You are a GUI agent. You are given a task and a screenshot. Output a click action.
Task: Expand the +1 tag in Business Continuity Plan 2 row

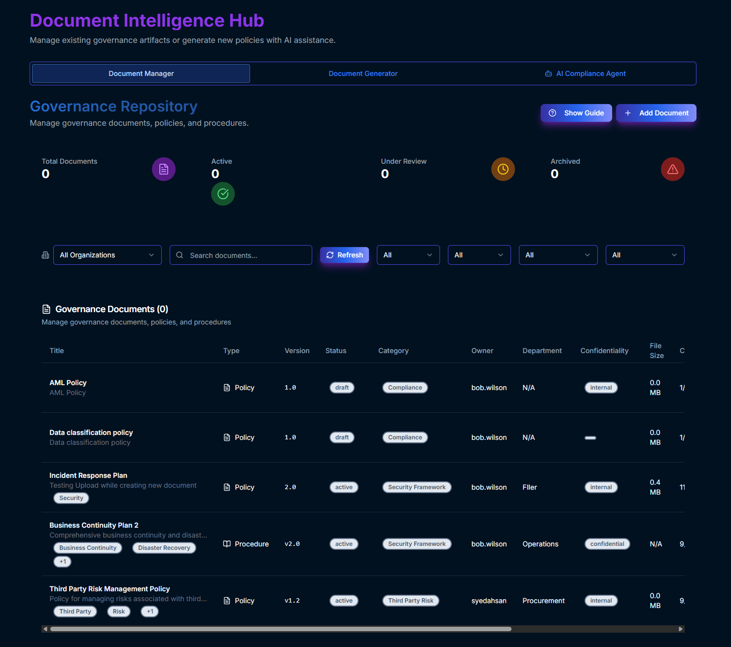[x=63, y=562]
